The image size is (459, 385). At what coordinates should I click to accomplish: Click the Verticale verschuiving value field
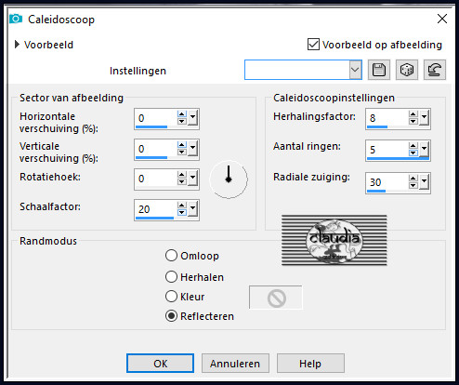pos(156,149)
